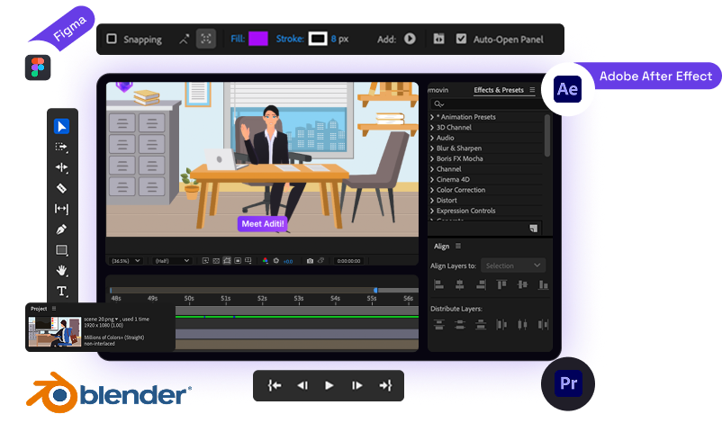Viewport: 722px width, 423px height.
Task: Enable the Snapping checkbox
Action: point(113,40)
